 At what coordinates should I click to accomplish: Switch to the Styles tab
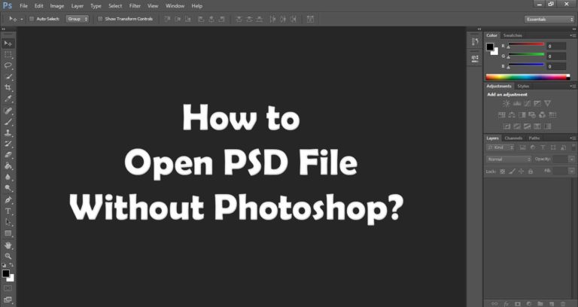tap(523, 87)
